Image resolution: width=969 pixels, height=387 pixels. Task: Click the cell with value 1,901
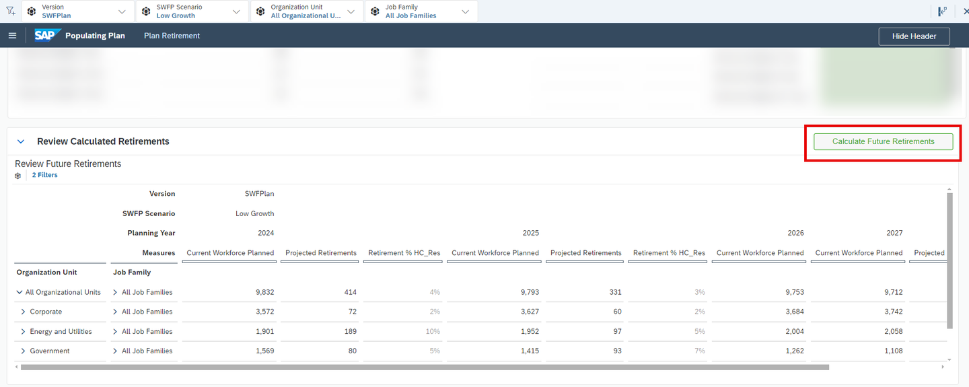(228, 331)
